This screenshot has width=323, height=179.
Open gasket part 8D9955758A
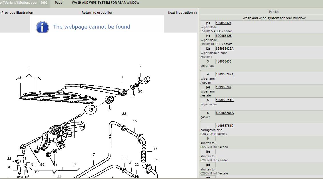pyautogui.click(x=225, y=113)
